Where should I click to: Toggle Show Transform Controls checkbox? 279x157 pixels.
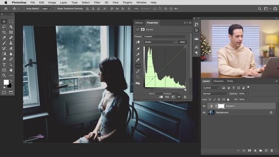click(x=54, y=9)
